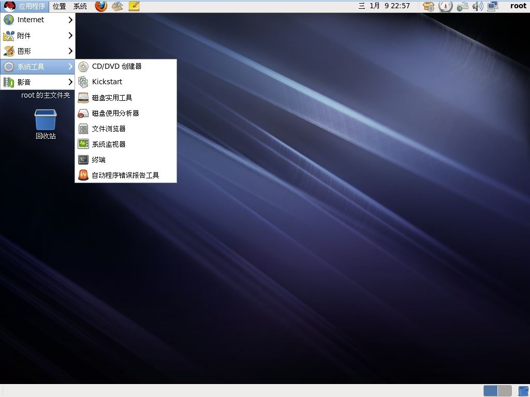Open 文件浏览器 file browser

(126, 129)
